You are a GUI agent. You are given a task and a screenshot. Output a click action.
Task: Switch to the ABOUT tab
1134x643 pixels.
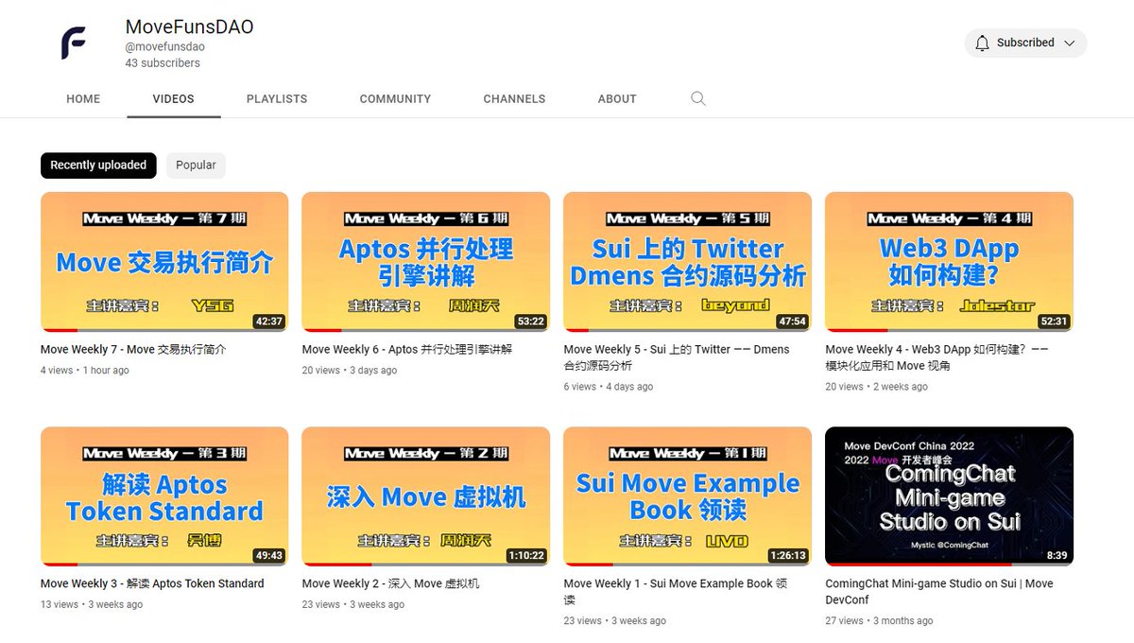tap(617, 98)
